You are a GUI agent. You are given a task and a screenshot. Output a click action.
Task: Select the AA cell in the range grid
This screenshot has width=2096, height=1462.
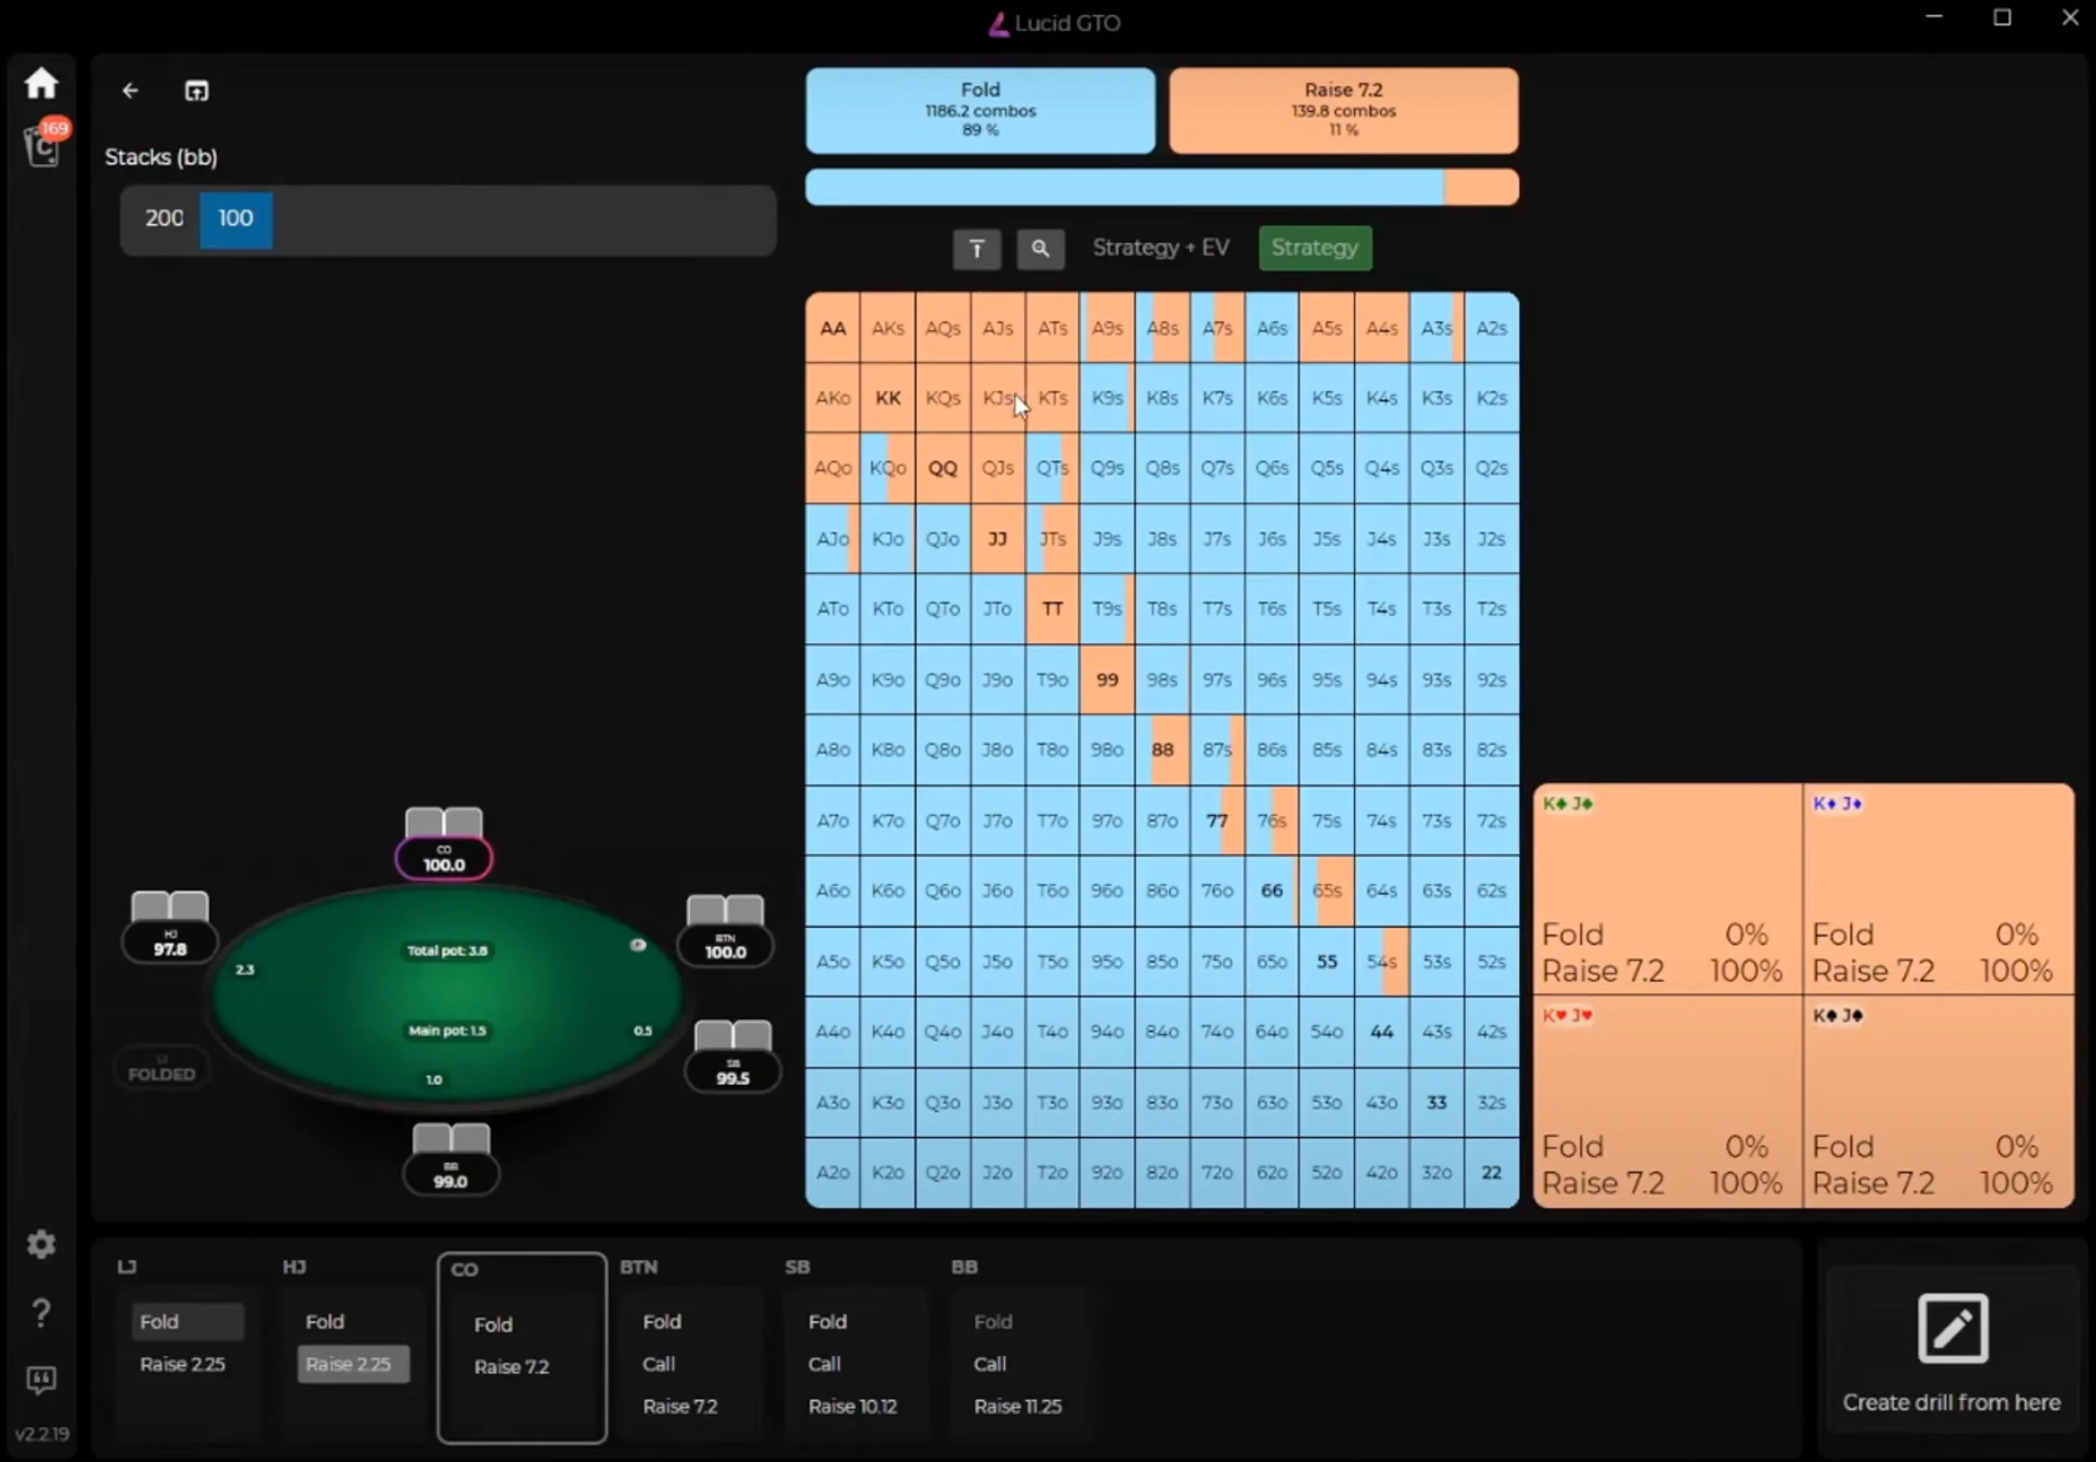[833, 329]
